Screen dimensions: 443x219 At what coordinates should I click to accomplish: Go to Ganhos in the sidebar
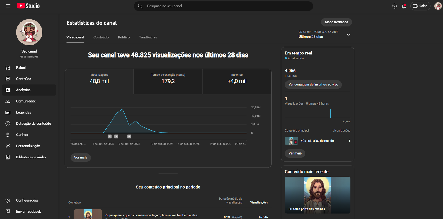click(x=22, y=135)
